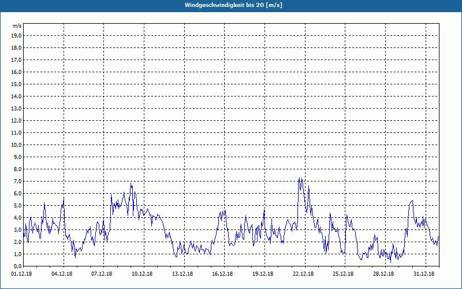Viewport: 462px width, 289px height.
Task: Click the 5,0 y-axis label
Action: point(17,205)
